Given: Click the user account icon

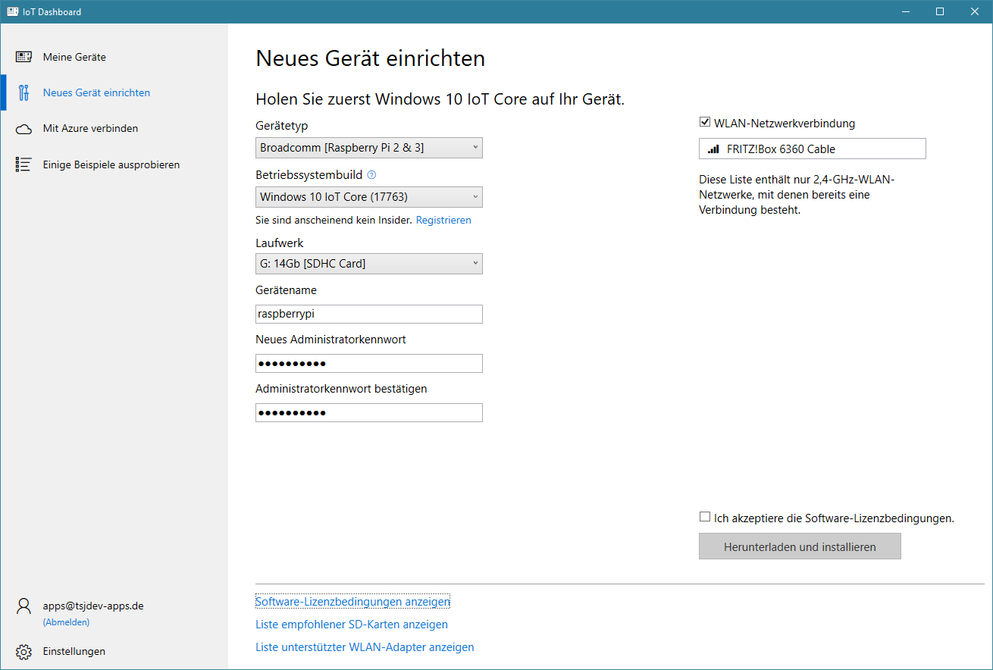Looking at the screenshot, I should (x=24, y=606).
